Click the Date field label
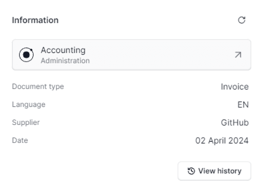This screenshot has height=187, width=262. coord(20,140)
